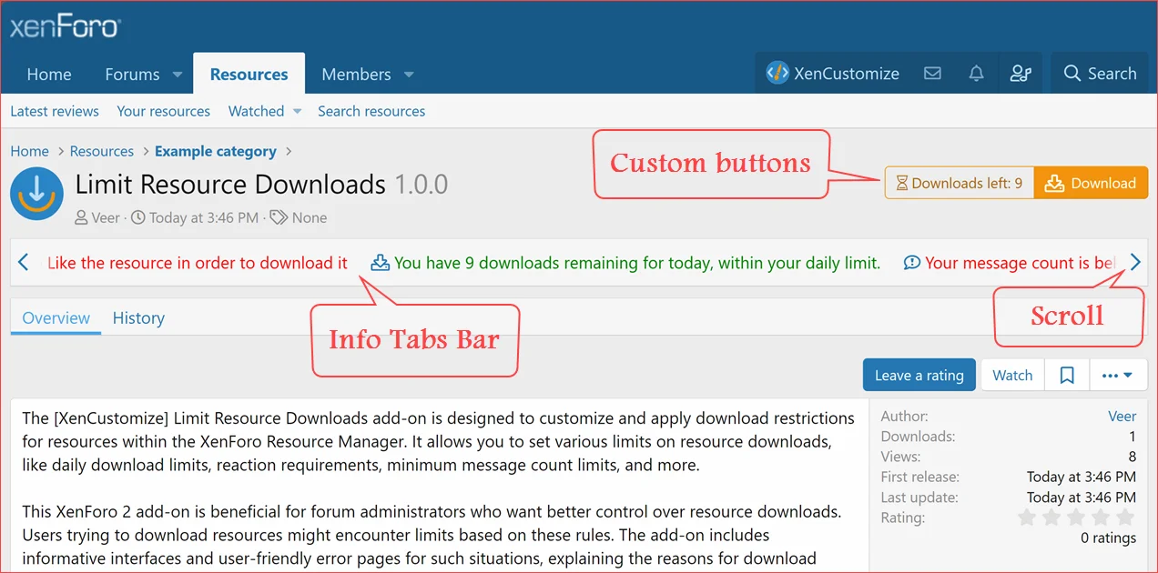
Task: Click the XenForo logo
Action: (64, 25)
